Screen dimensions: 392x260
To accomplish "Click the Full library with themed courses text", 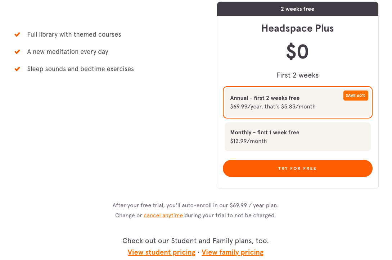I will coord(74,34).
